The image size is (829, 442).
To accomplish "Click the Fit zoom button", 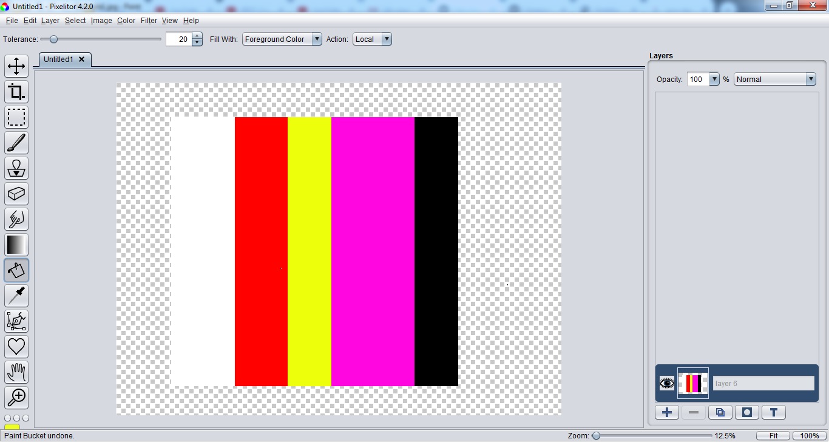I will [x=773, y=435].
